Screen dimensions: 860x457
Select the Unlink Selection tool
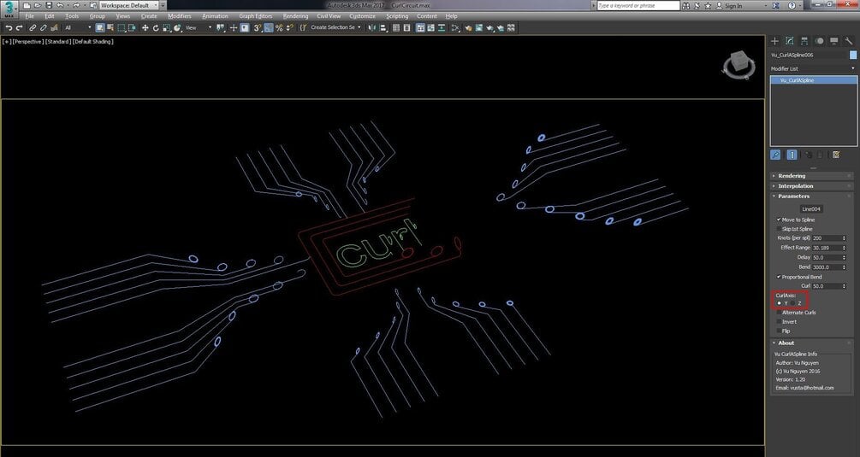(44, 28)
